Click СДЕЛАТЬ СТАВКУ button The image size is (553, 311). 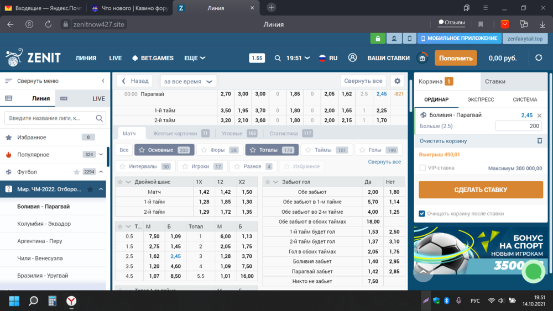pyautogui.click(x=481, y=190)
